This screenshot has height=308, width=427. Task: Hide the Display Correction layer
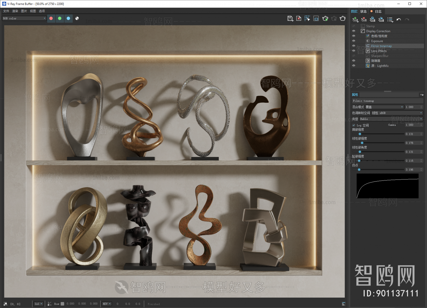[x=354, y=31]
